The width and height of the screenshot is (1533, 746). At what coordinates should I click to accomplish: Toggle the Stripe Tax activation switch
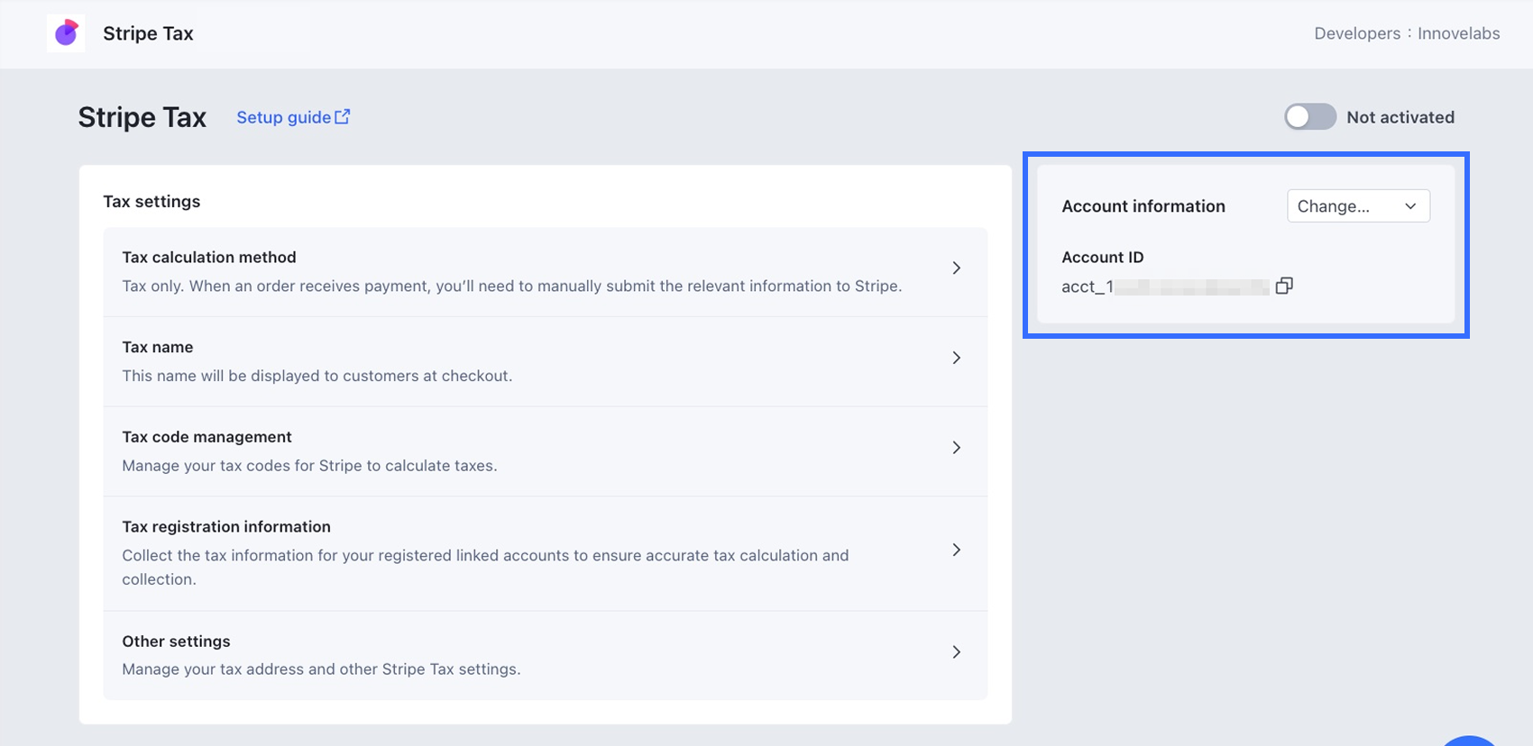point(1309,117)
